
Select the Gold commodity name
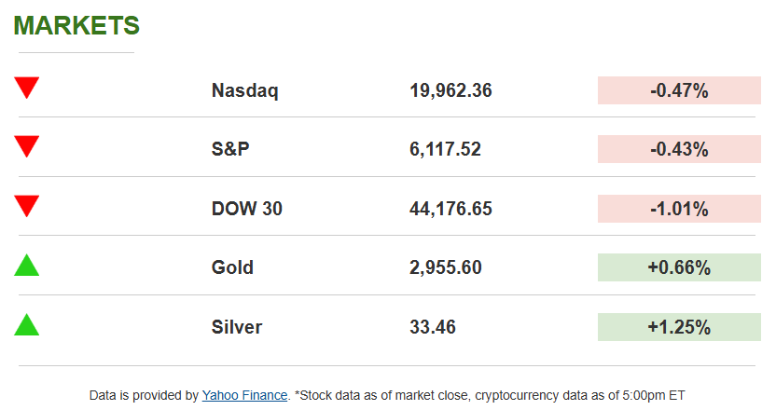[x=232, y=267]
